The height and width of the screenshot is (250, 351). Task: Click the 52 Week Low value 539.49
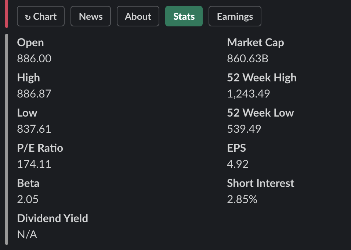tap(244, 129)
